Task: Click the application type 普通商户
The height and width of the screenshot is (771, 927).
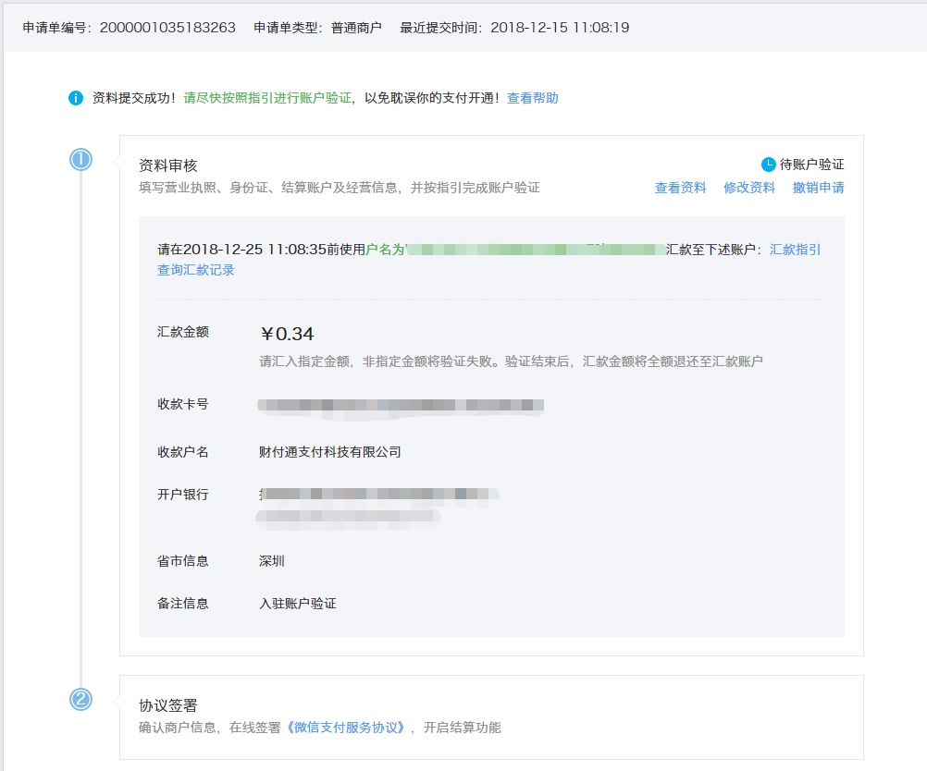Action: (x=356, y=28)
